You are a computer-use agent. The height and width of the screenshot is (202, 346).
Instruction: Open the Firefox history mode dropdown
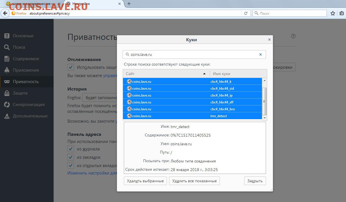coord(100,98)
